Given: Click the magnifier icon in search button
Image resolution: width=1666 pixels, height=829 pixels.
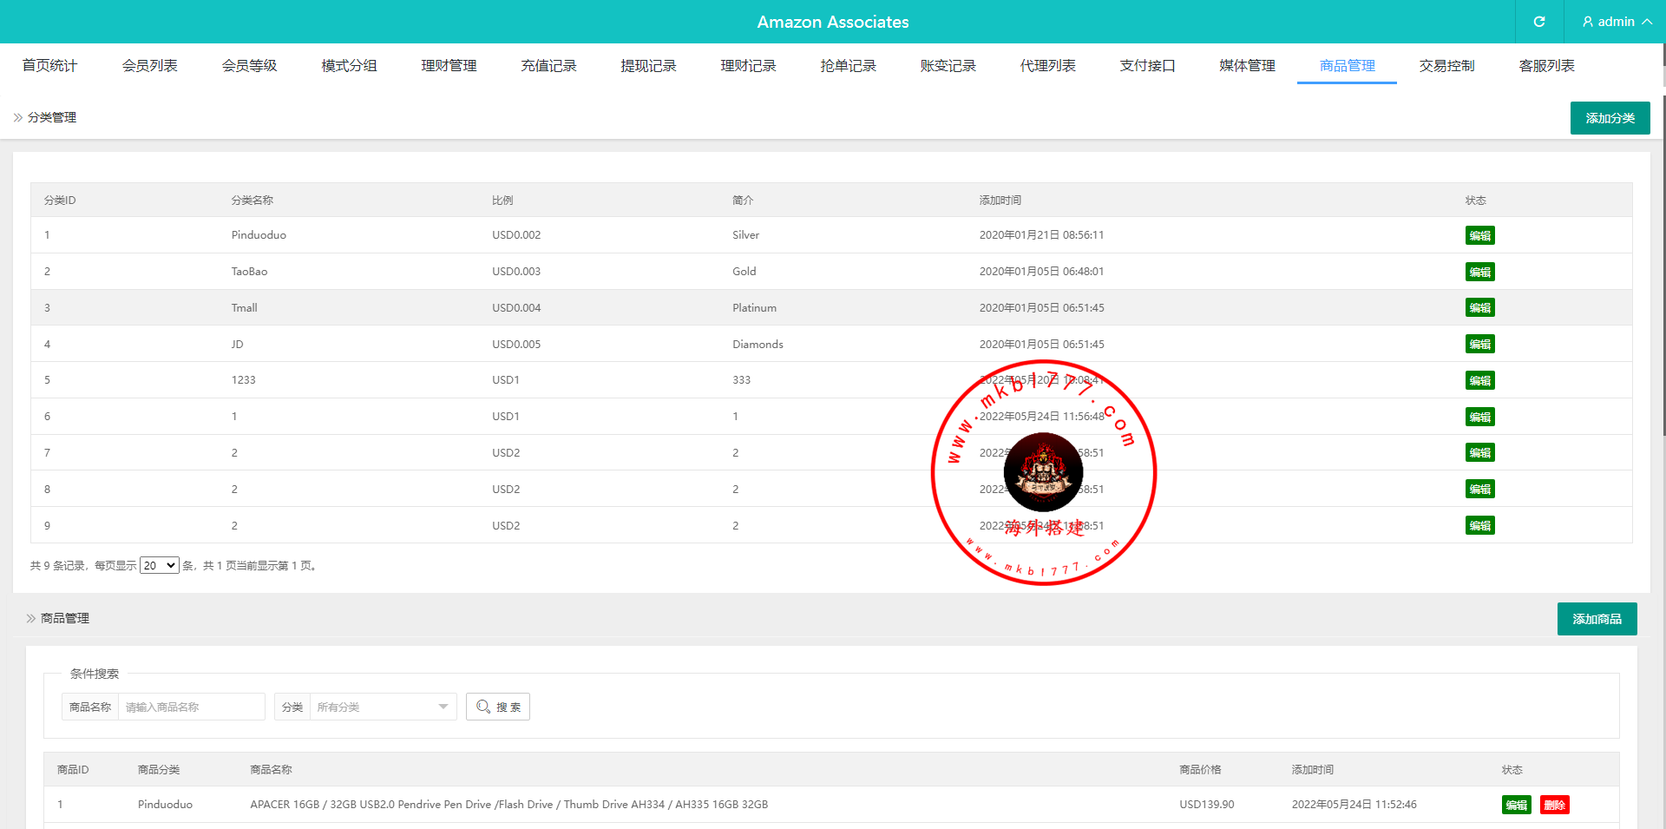Looking at the screenshot, I should [x=483, y=707].
